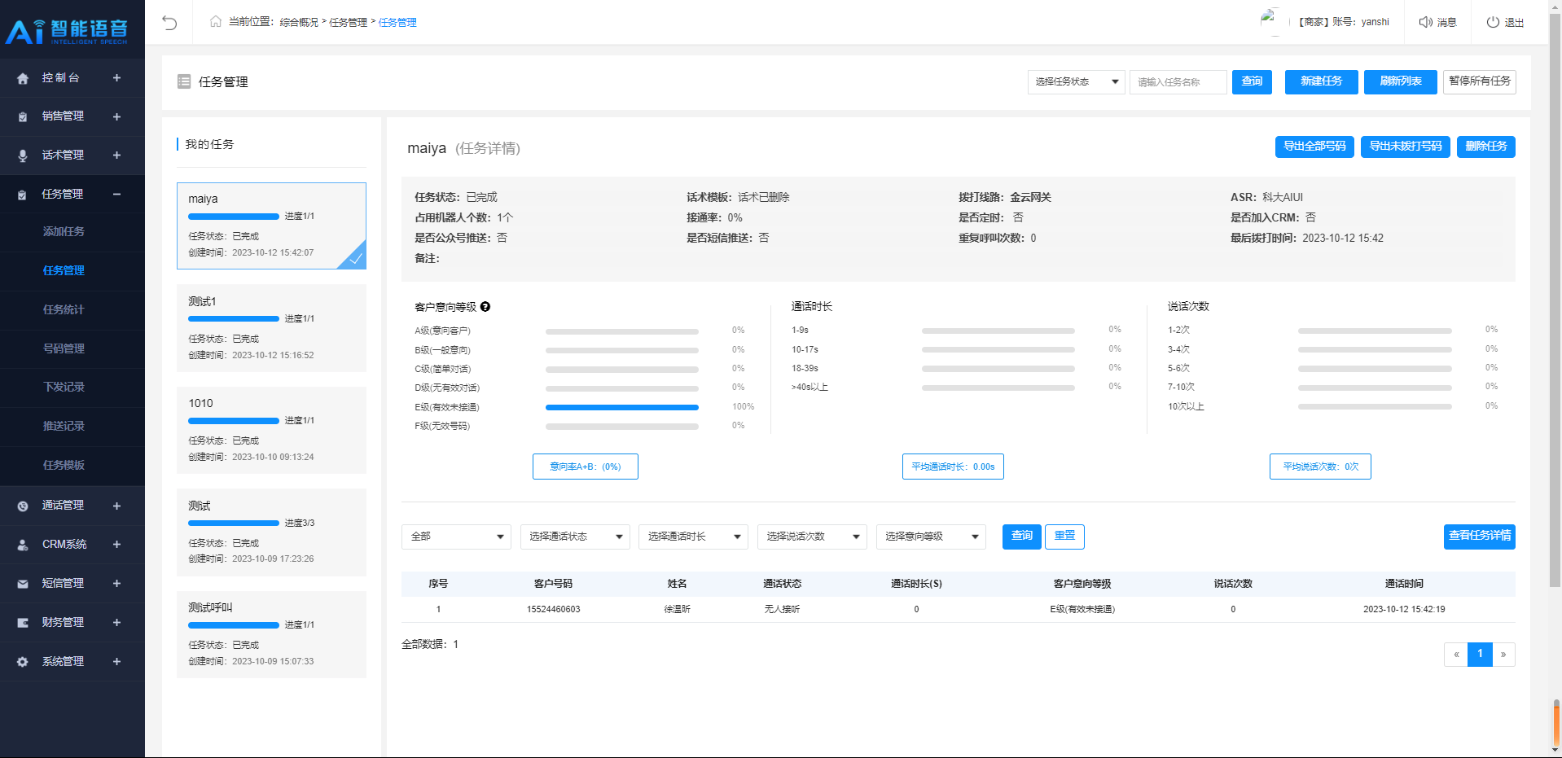Viewport: 1562px width, 758px height.
Task: Click the 刷新列表 button
Action: tap(1401, 81)
